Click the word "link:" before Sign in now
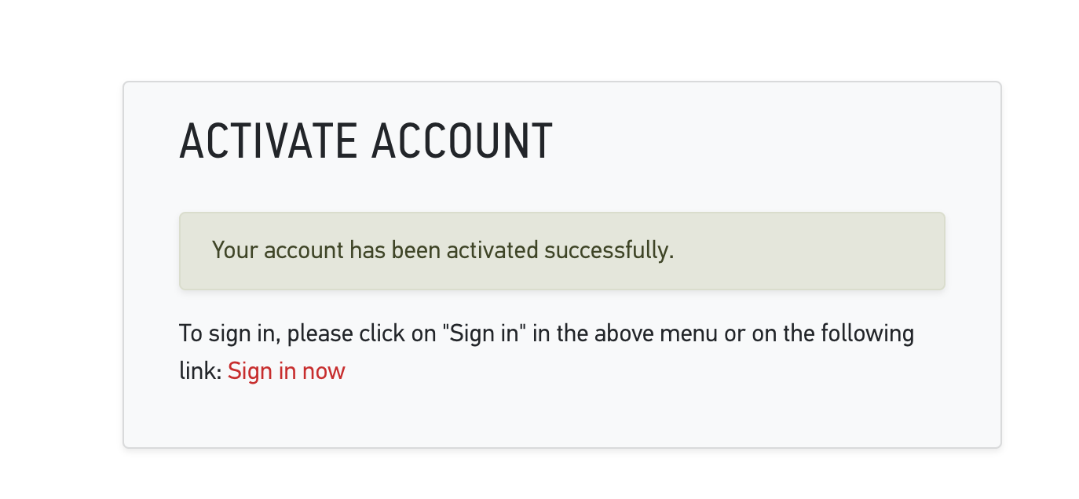 (200, 371)
